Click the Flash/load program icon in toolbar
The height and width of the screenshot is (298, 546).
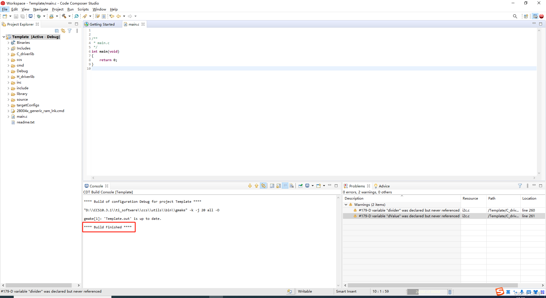tap(51, 16)
